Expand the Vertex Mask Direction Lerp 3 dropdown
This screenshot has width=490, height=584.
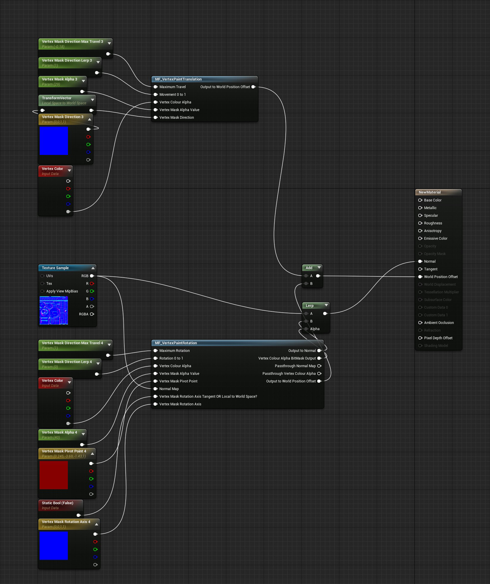pos(98,62)
